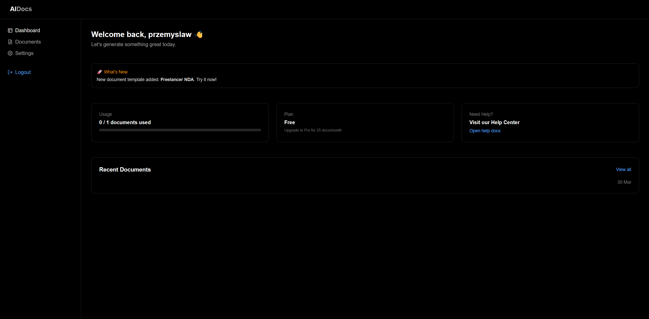The image size is (649, 319).
Task: Click the Freelancer NDA template announcement
Action: 177,79
